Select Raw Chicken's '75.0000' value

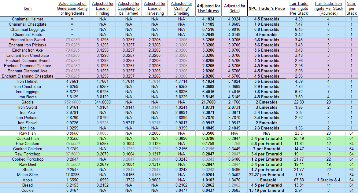coord(72,144)
